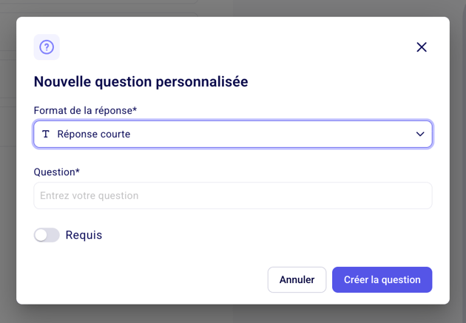Click the "T" text-type icon in format field
This screenshot has height=323, width=466.
click(46, 135)
